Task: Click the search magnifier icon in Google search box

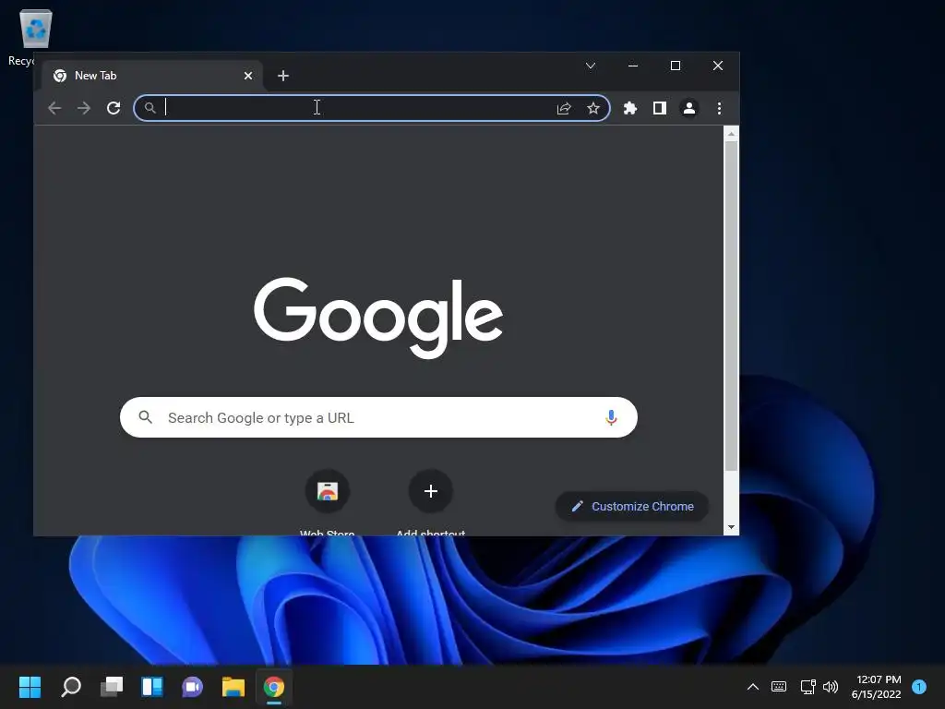Action: [145, 417]
